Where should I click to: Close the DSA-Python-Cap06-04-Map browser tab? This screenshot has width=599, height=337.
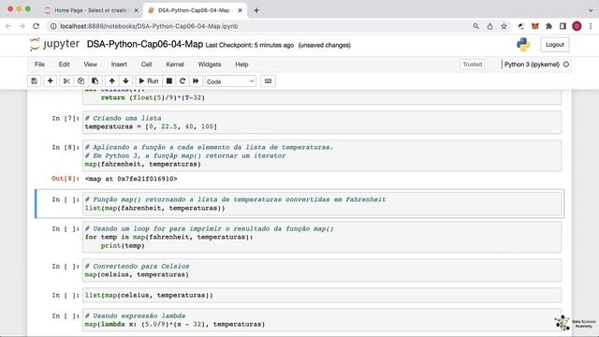(x=240, y=10)
